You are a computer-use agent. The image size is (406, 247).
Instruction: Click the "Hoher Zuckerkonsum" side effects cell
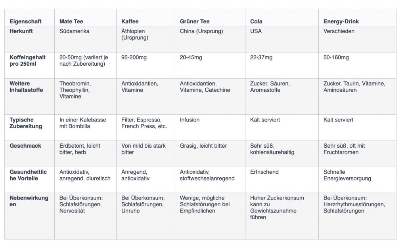[x=277, y=207]
